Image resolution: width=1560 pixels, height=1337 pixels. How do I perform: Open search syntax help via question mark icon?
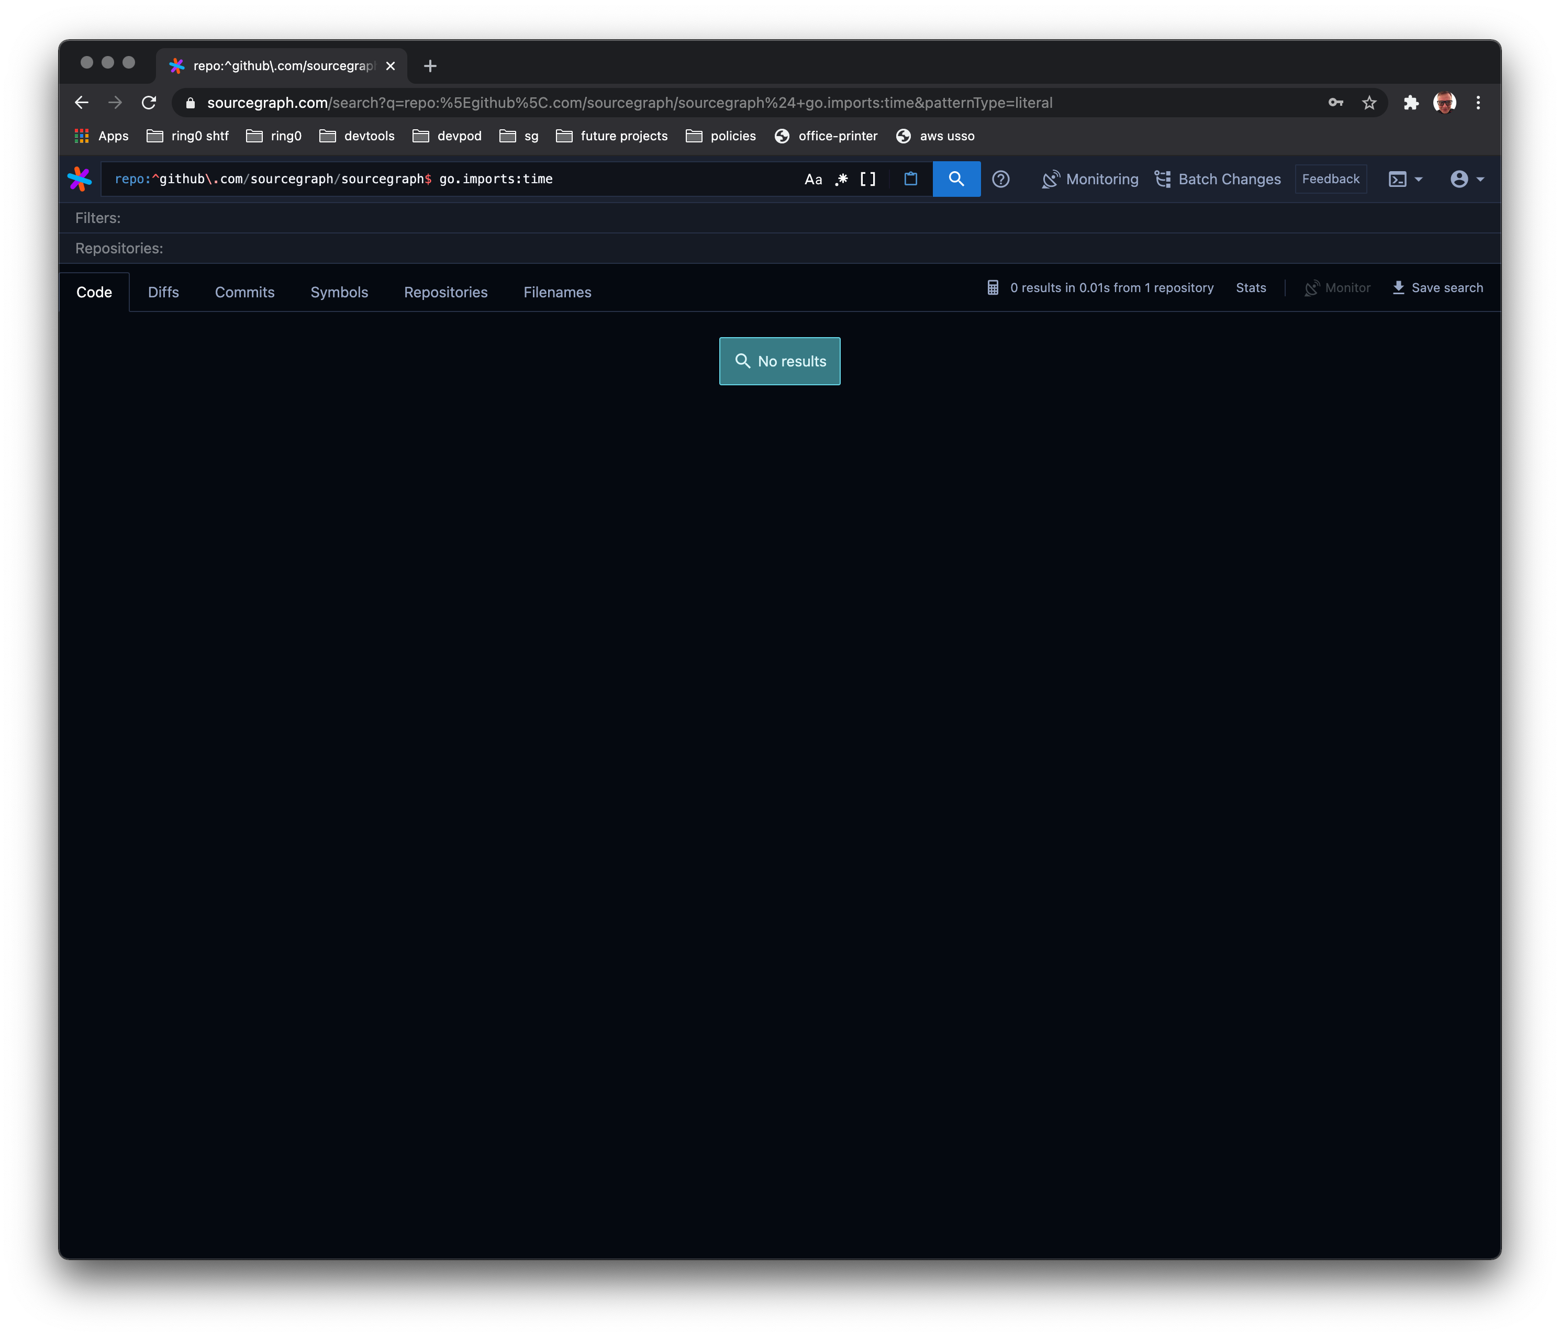(1001, 179)
